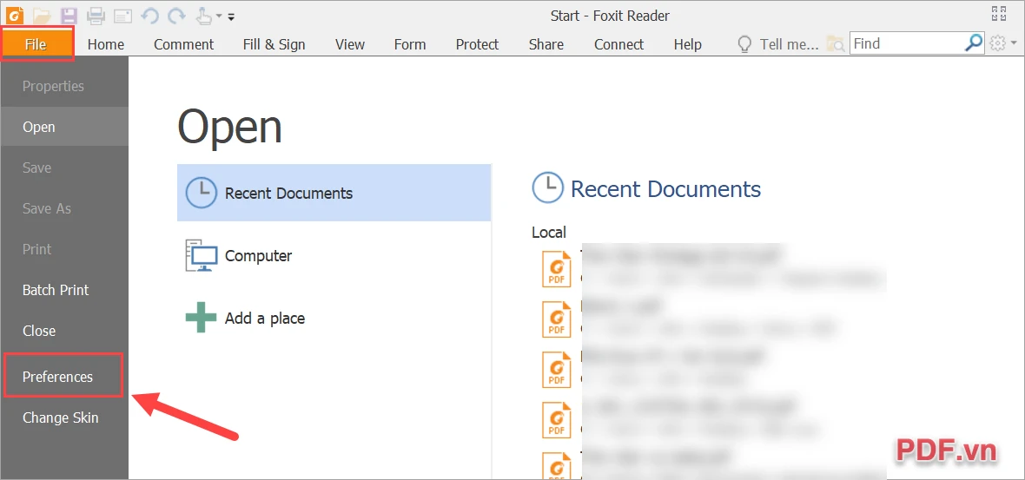Open the Share tab
Screen dimensions: 1025x480
pos(546,44)
